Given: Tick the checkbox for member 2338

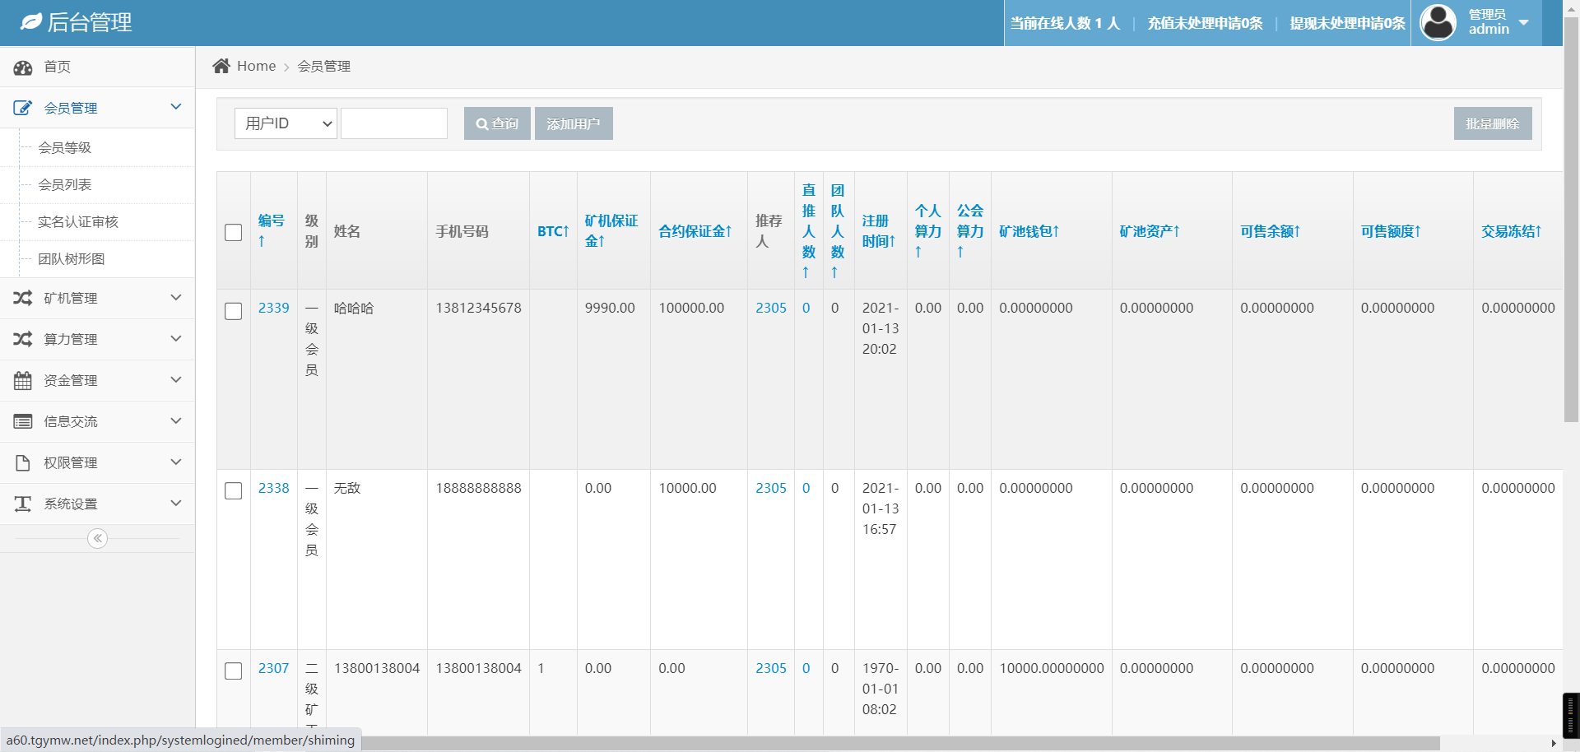Looking at the screenshot, I should pyautogui.click(x=234, y=490).
